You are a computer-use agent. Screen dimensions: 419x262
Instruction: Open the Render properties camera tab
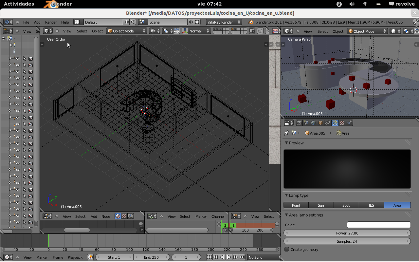pos(299,123)
